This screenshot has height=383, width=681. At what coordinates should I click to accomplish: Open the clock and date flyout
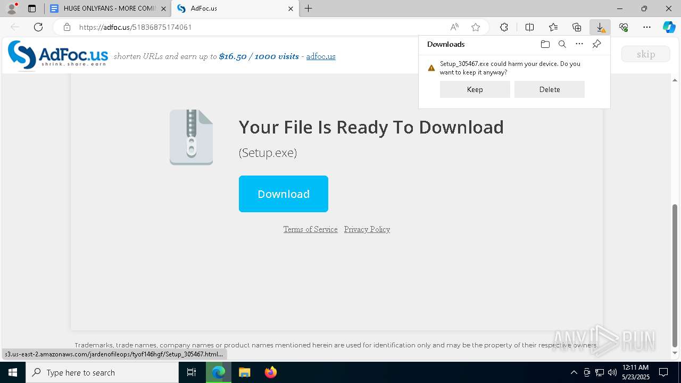pos(636,372)
